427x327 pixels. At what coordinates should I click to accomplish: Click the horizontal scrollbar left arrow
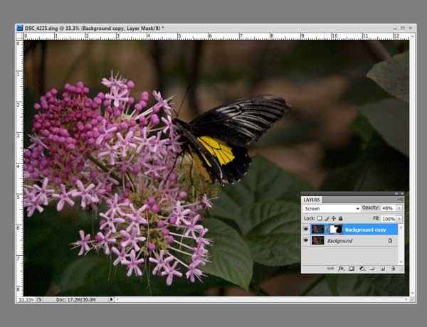click(x=117, y=299)
